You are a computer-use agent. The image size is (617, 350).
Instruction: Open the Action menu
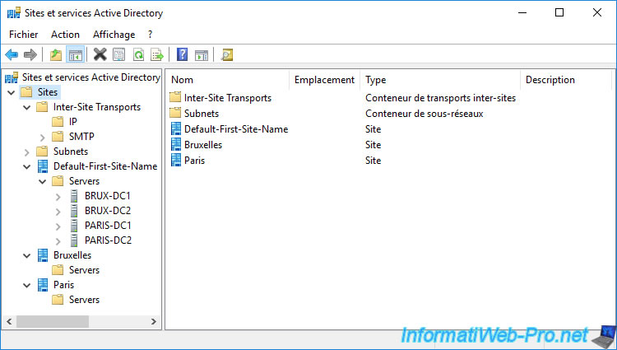(65, 35)
